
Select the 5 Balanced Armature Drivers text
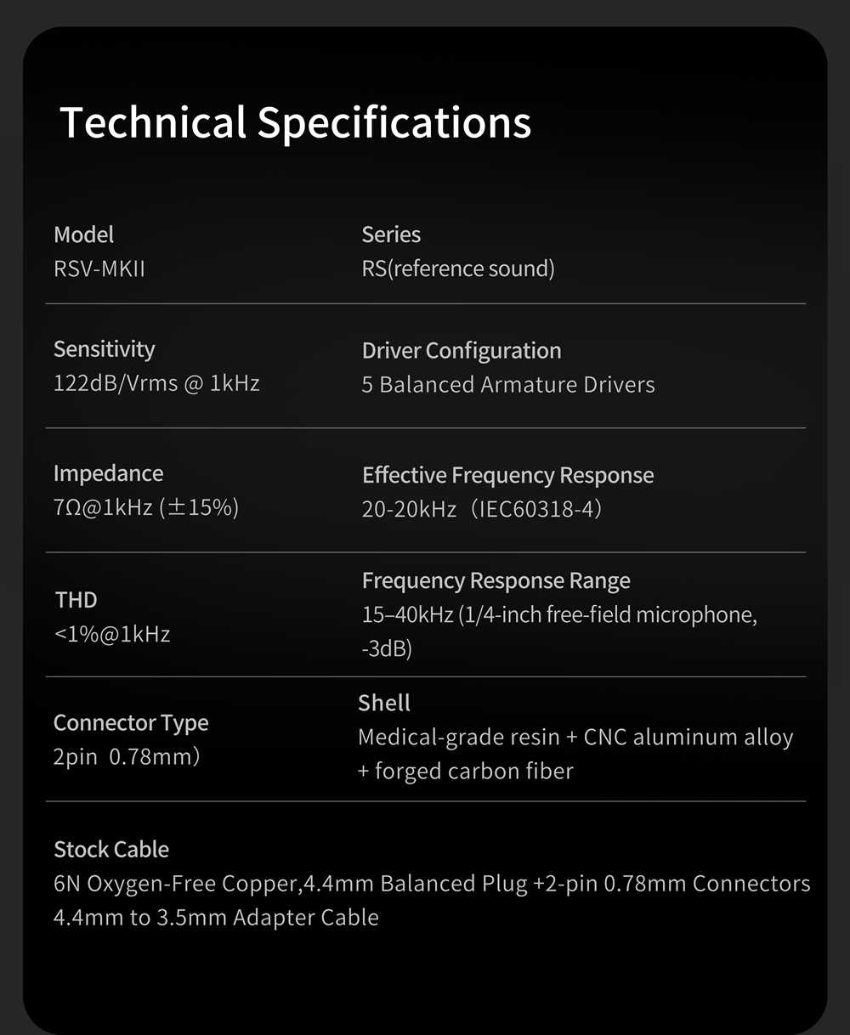click(508, 385)
